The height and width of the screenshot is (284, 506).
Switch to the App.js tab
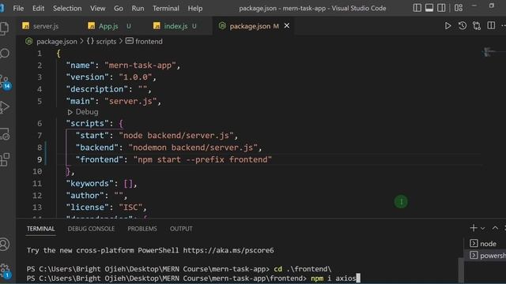[x=109, y=26]
